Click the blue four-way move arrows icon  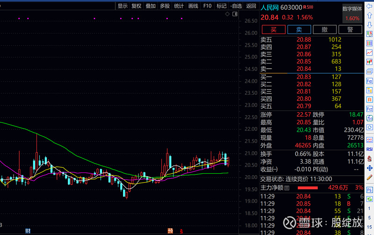coord(369,168)
